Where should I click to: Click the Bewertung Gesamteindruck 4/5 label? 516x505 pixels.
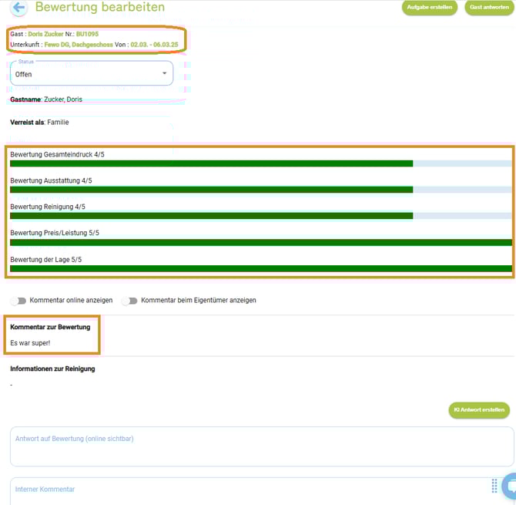coord(57,154)
